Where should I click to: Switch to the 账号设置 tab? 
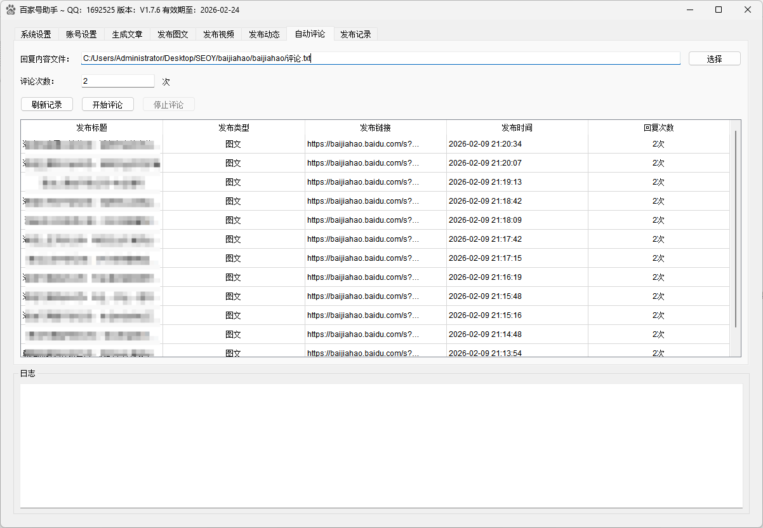(x=81, y=34)
